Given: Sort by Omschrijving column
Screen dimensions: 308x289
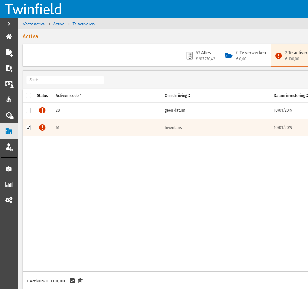Looking at the screenshot, I should pos(177,96).
